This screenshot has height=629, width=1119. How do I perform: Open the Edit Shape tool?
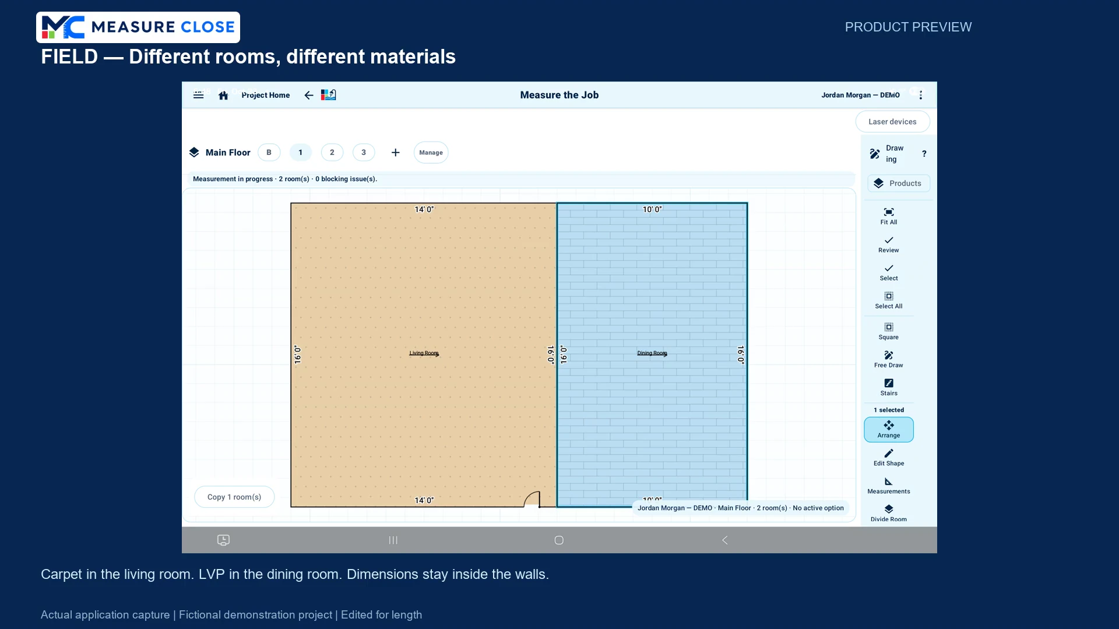pos(889,458)
